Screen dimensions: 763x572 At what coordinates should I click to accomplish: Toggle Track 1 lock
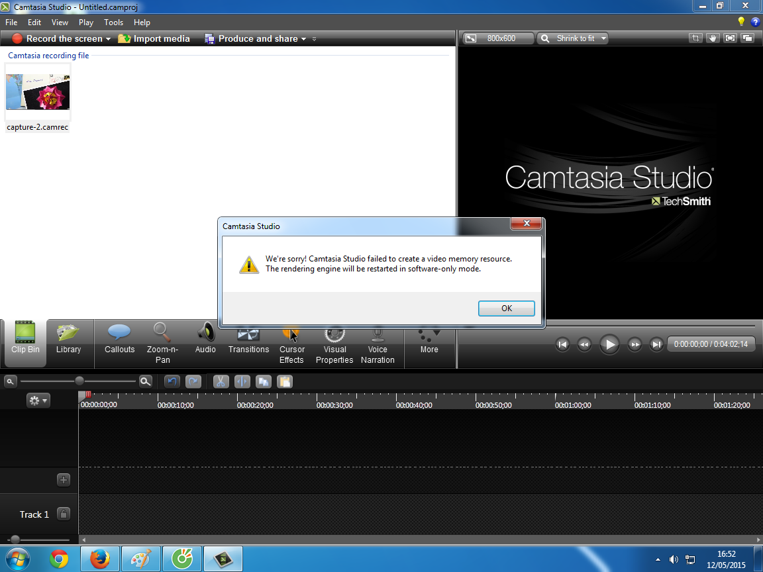click(64, 514)
